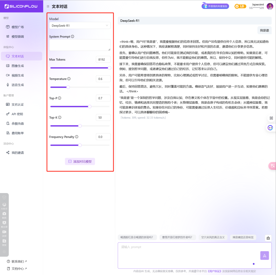Image resolution: width=276 pixels, height=275 pixels.
Task: Click the 费用账单 bill icon
Action: coord(8,133)
